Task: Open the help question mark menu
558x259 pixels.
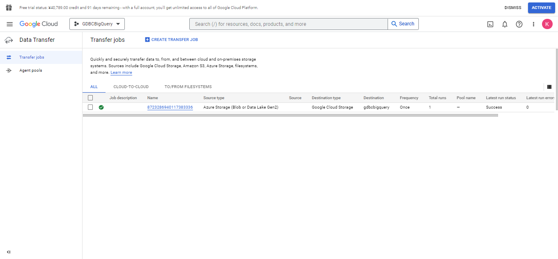Action: [519, 24]
